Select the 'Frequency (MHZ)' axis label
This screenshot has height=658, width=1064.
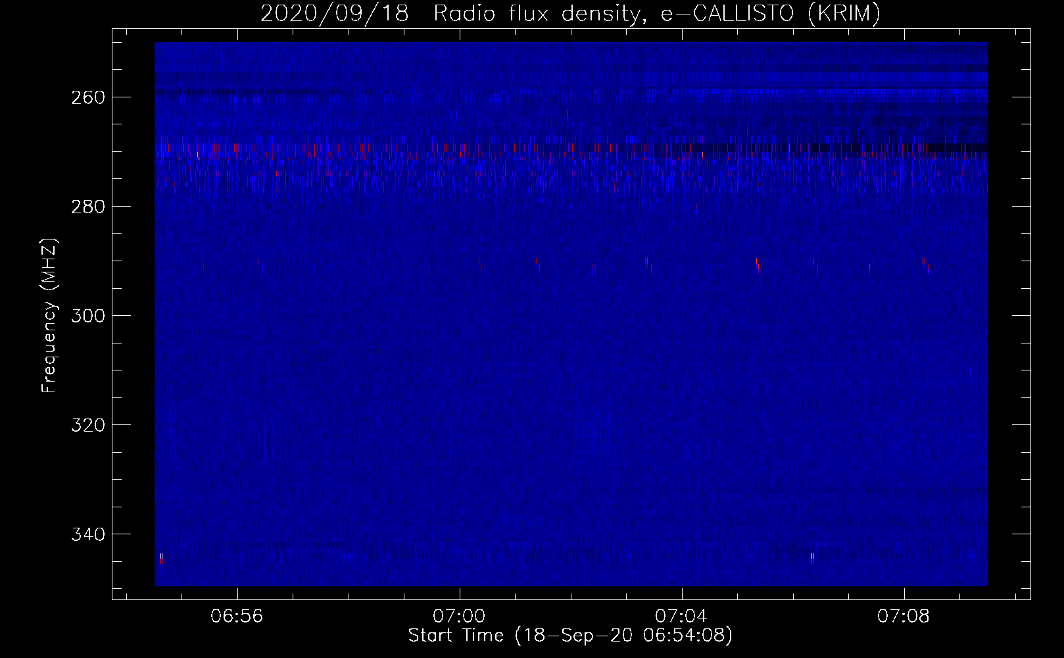49,315
